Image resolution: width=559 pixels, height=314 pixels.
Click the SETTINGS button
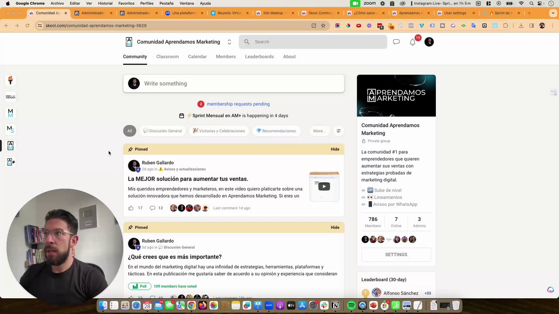(x=396, y=255)
